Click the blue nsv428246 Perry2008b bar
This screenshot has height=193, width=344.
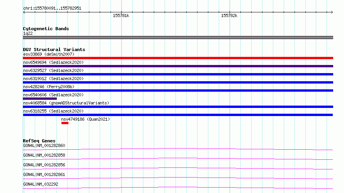pos(178,91)
